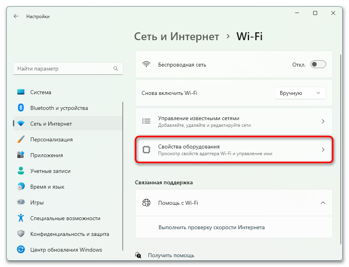
Task: Click the Wi-Fi icon beside Сеть и Интернет
Action: (x=21, y=124)
